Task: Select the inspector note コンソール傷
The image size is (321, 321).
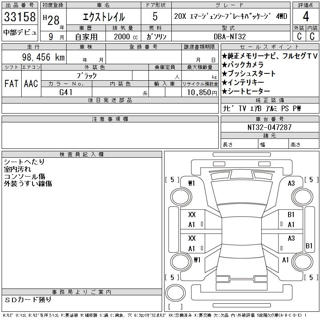Action: tap(24, 177)
